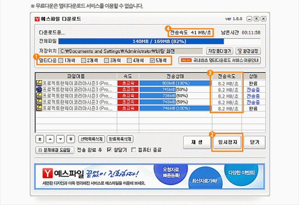Image resolution: width=299 pixels, height=205 pixels.
Task: Open the 문제해결 도움말 help button
Action: click(x=55, y=150)
